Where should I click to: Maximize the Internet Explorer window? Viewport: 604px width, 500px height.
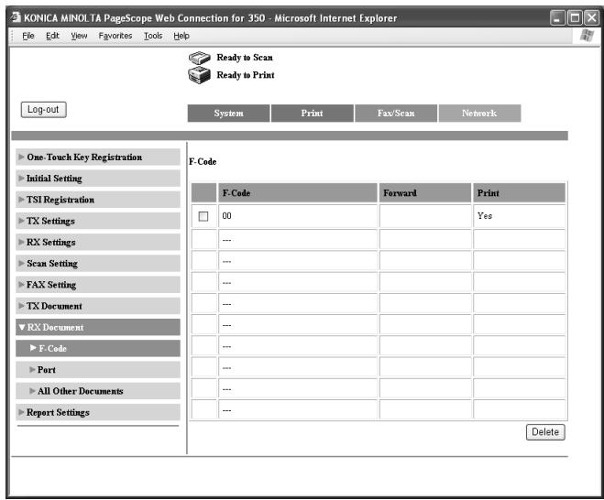575,17
